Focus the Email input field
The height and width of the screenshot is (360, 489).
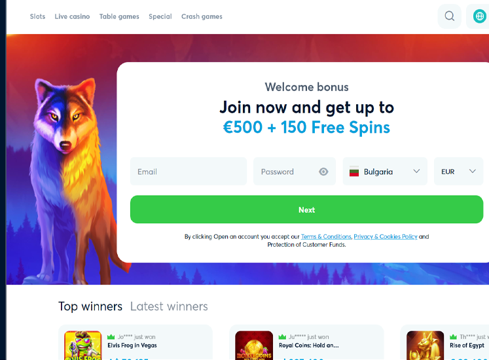point(189,171)
